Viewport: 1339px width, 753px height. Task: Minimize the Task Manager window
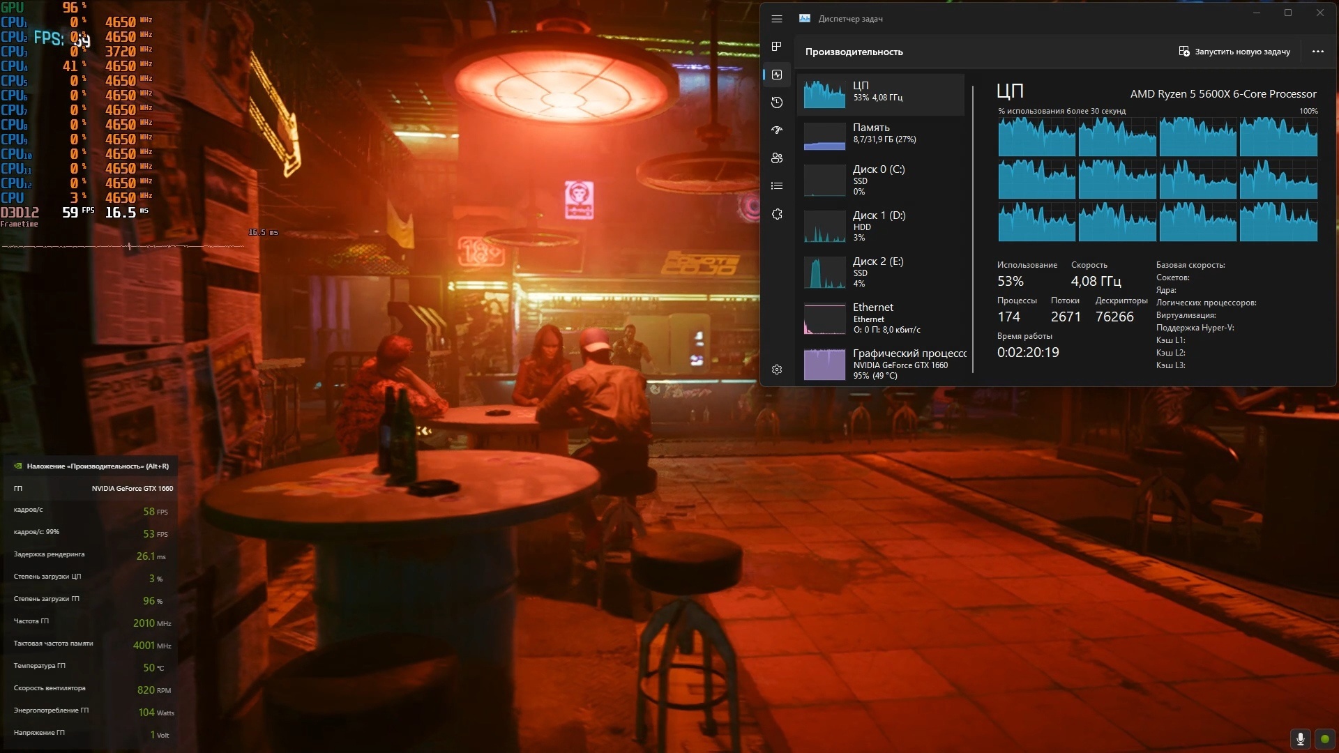(1257, 13)
